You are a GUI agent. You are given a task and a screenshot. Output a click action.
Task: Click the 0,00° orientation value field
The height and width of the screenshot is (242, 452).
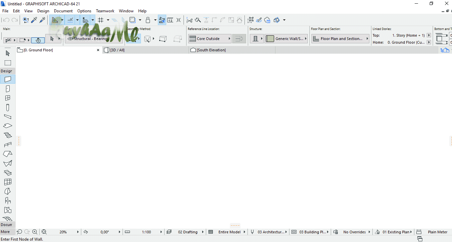coord(105,232)
